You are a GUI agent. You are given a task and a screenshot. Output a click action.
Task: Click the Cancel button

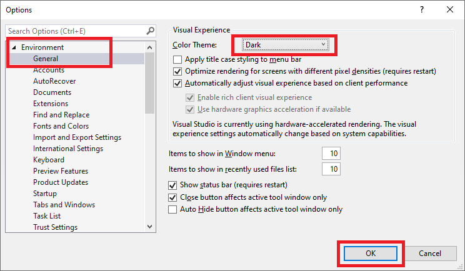(x=430, y=254)
